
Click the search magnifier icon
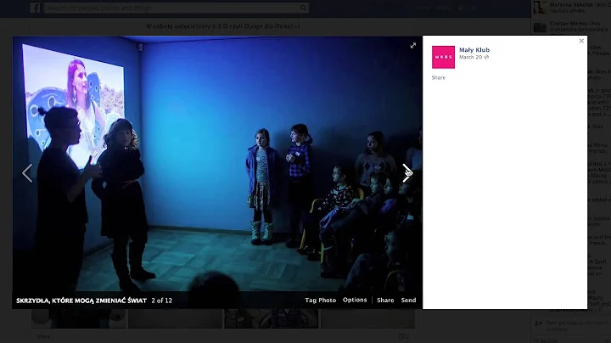(x=303, y=8)
